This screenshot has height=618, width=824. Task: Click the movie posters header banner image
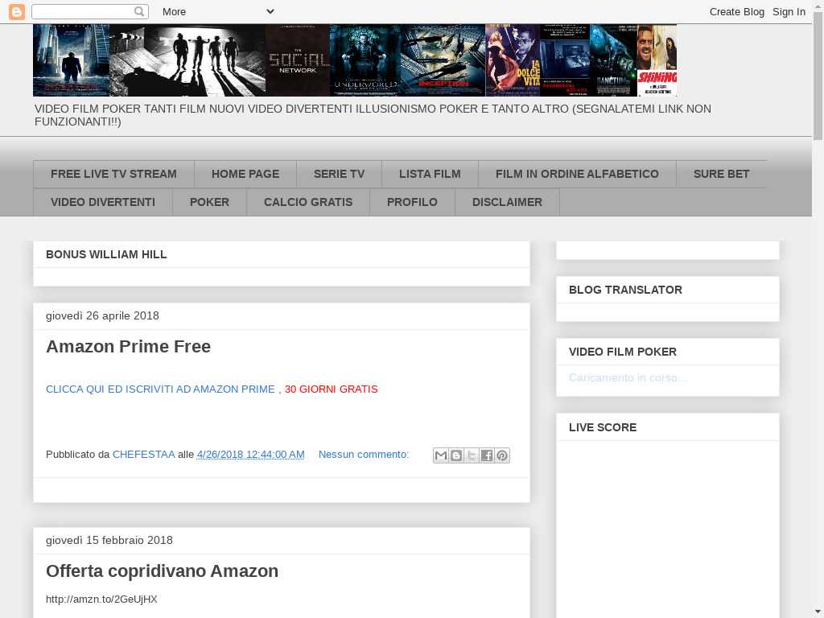(355, 60)
